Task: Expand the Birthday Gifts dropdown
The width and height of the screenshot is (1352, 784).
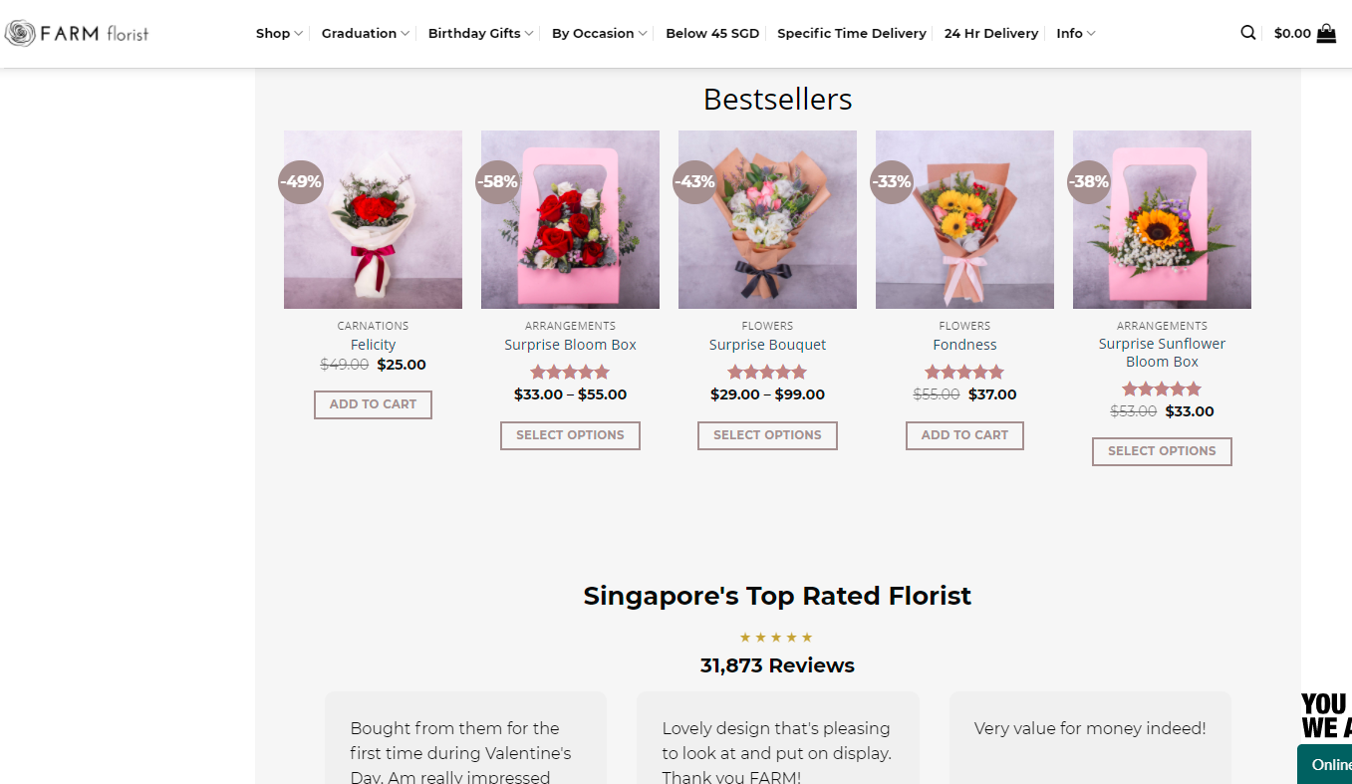Action: point(480,33)
